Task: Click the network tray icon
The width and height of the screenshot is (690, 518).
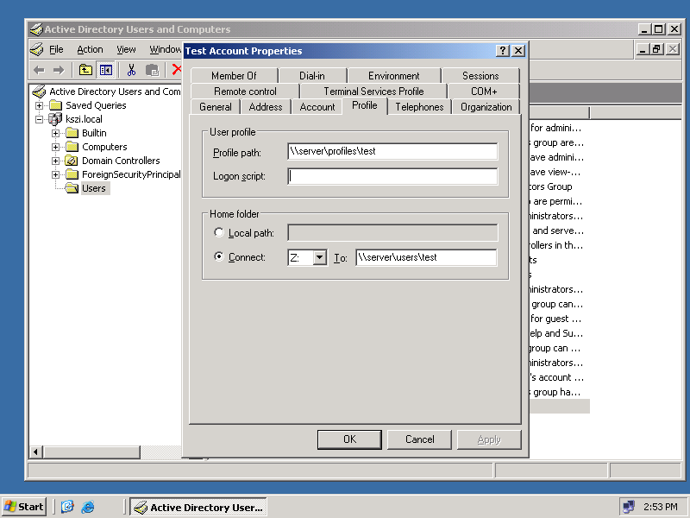Action: click(x=629, y=507)
